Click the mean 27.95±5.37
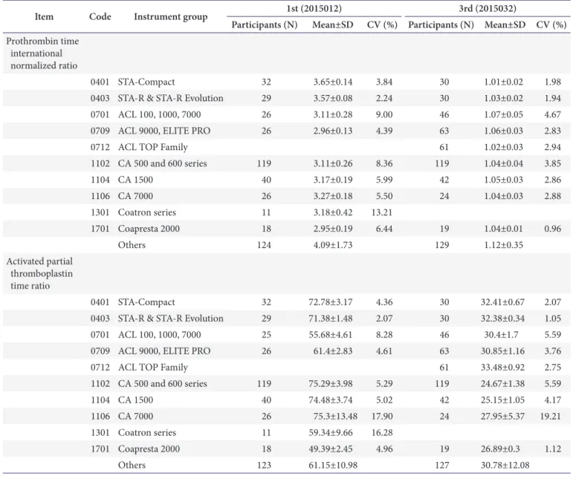The width and height of the screenshot is (573, 482). tap(502, 416)
